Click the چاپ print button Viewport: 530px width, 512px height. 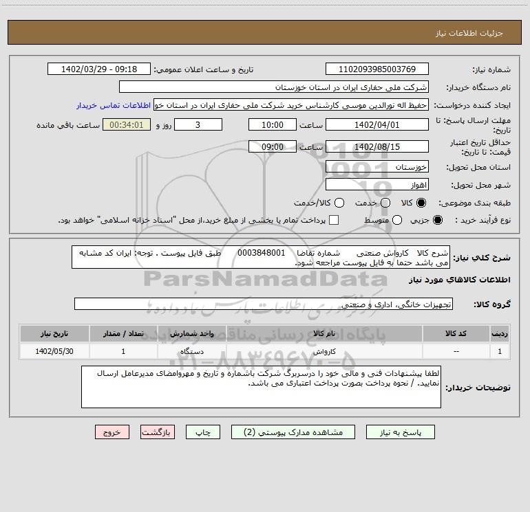tap(208, 432)
